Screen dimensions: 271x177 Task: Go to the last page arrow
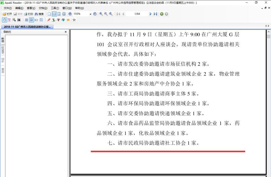pyautogui.click(x=155, y=14)
